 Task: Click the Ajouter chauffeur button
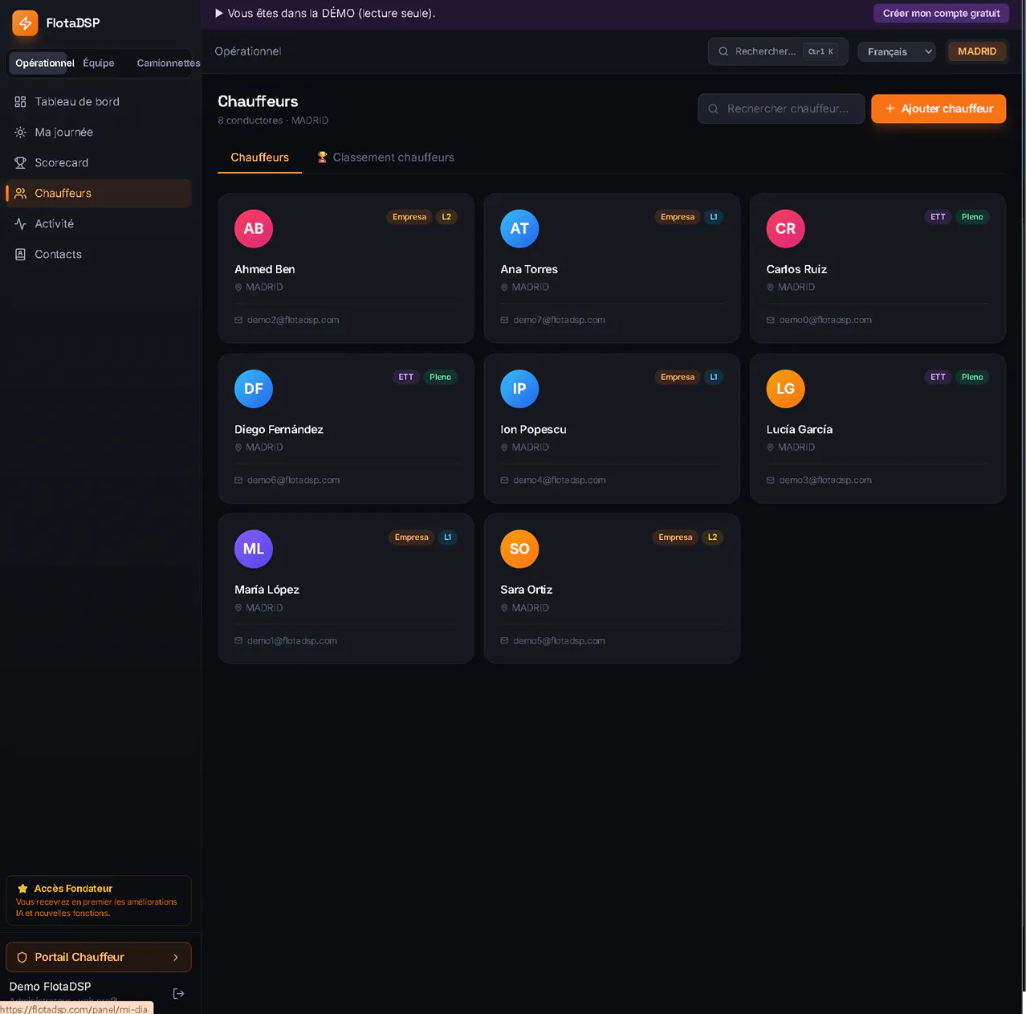938,109
